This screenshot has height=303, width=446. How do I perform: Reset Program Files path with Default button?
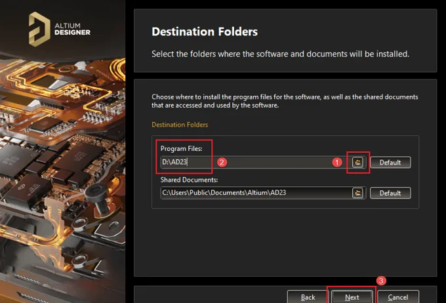coord(390,163)
